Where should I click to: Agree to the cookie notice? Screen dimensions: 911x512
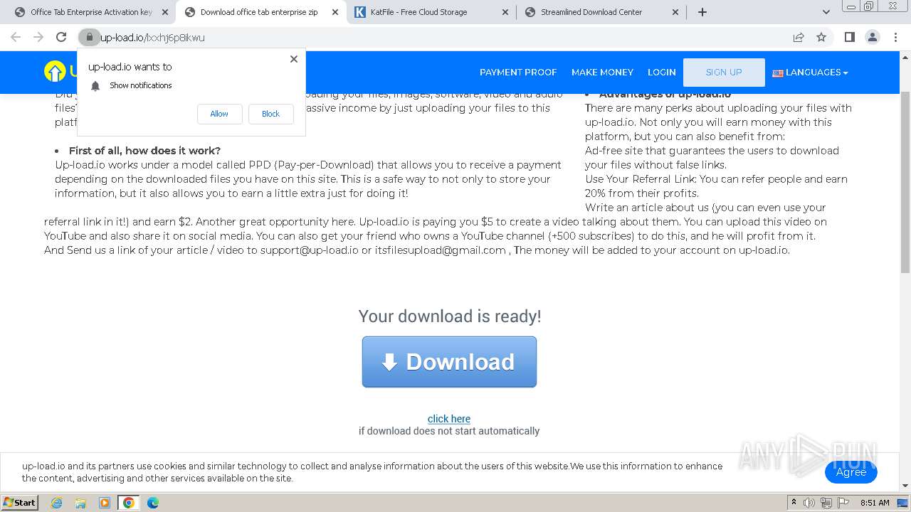coord(851,472)
